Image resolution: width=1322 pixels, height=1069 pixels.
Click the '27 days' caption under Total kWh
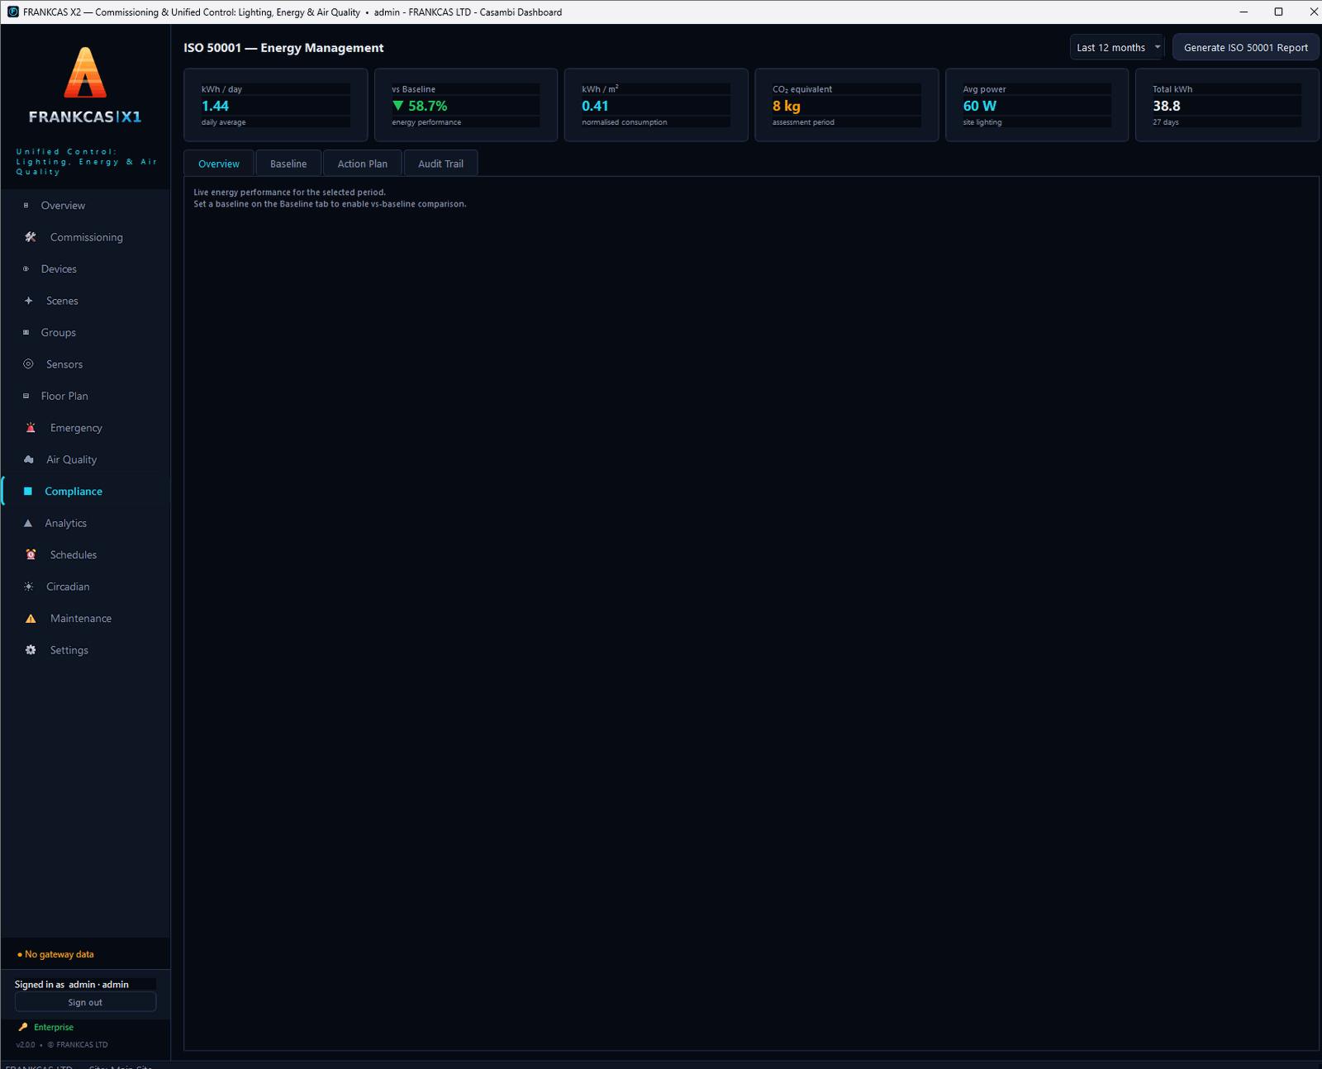pos(1166,122)
